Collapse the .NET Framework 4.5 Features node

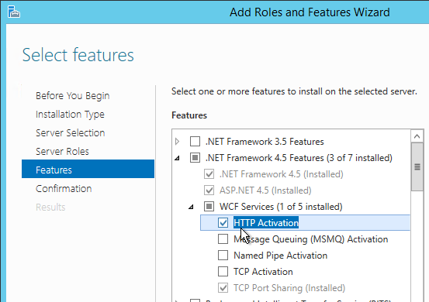point(178,158)
